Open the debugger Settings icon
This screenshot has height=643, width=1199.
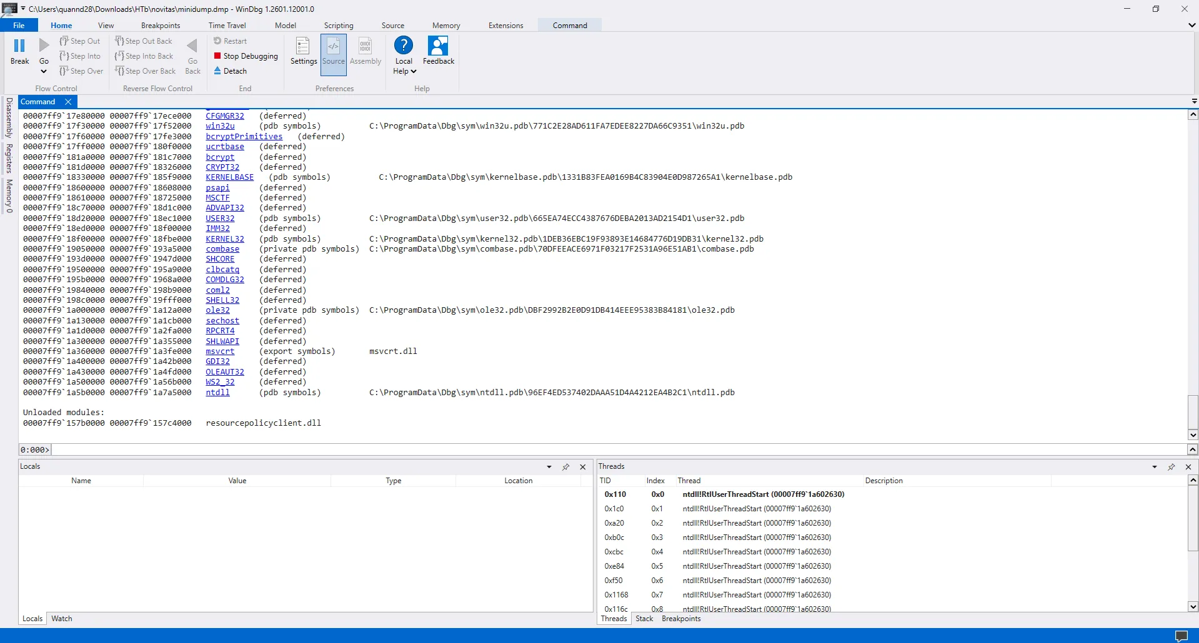303,46
